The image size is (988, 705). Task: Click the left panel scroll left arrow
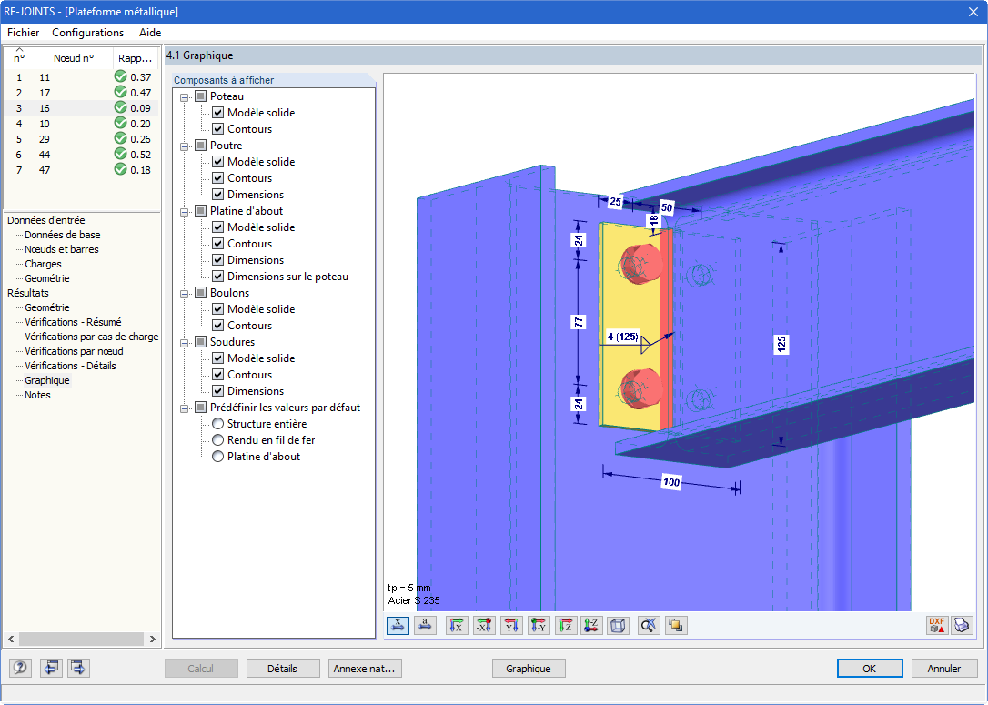11,639
